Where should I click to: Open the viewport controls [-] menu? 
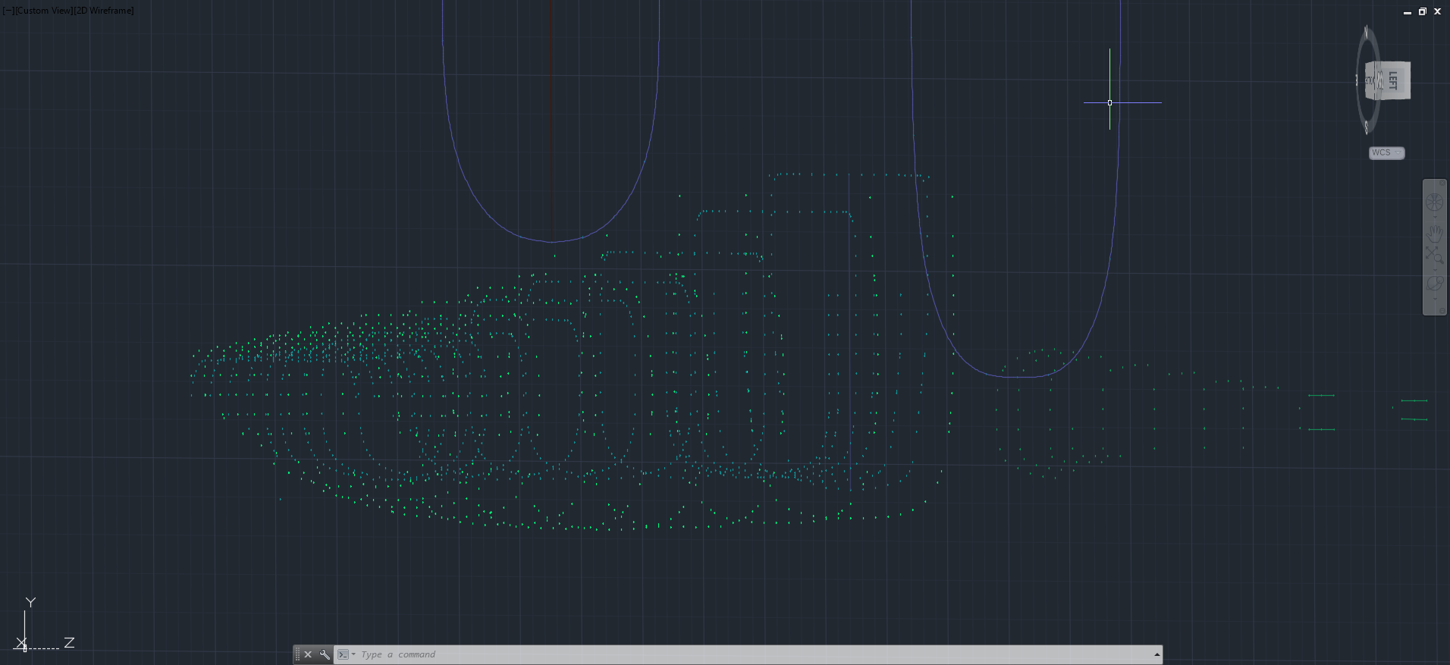click(8, 11)
